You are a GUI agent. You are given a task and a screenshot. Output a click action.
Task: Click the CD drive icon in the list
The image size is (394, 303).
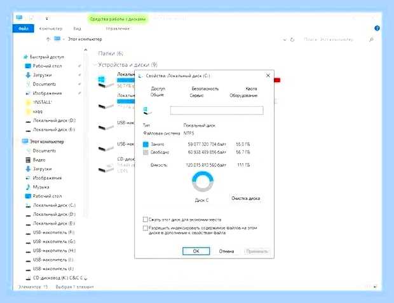pos(105,167)
